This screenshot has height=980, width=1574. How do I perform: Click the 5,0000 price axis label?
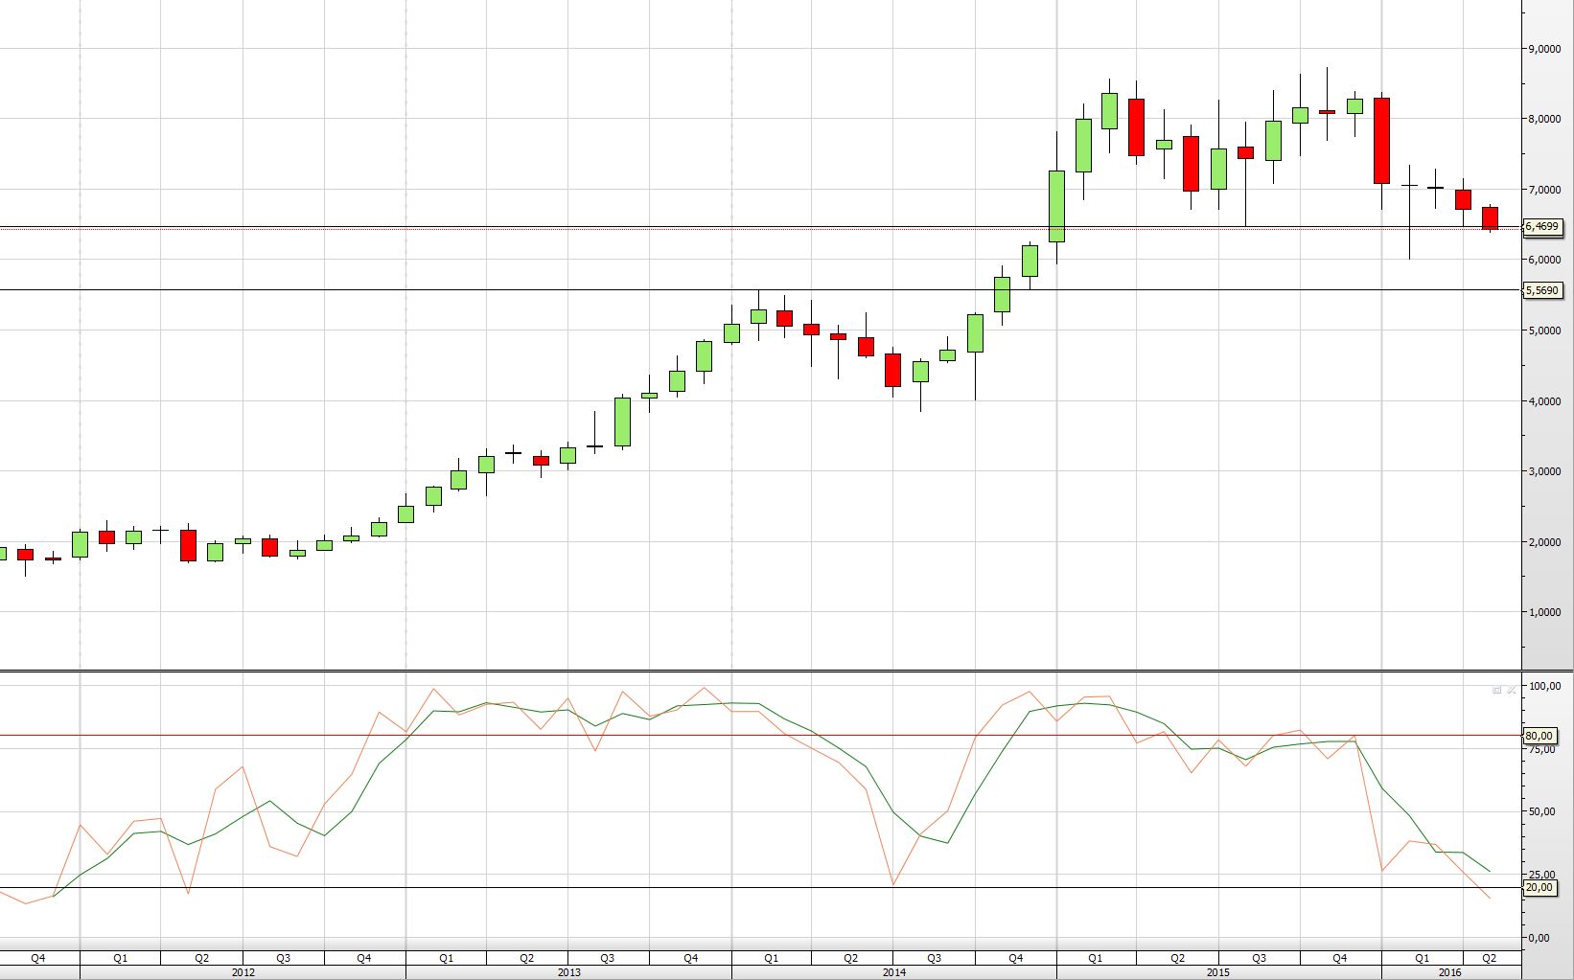[1544, 330]
